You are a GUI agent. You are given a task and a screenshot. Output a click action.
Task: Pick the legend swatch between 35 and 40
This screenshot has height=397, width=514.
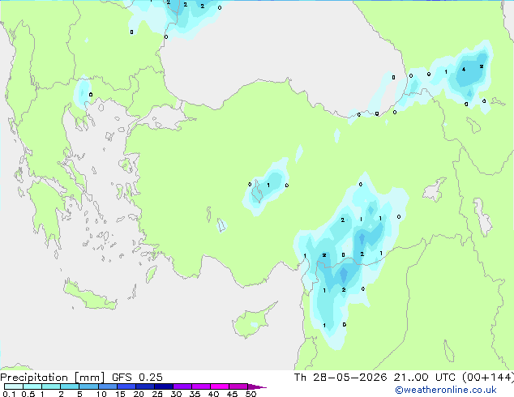click(200, 386)
